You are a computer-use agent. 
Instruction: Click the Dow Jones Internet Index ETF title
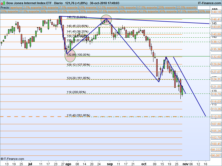(x=29, y=3)
